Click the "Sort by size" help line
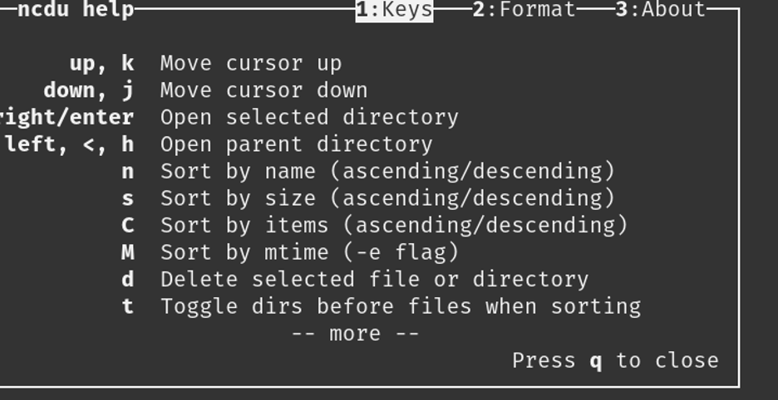Viewport: 778px width, 400px height. tap(387, 198)
